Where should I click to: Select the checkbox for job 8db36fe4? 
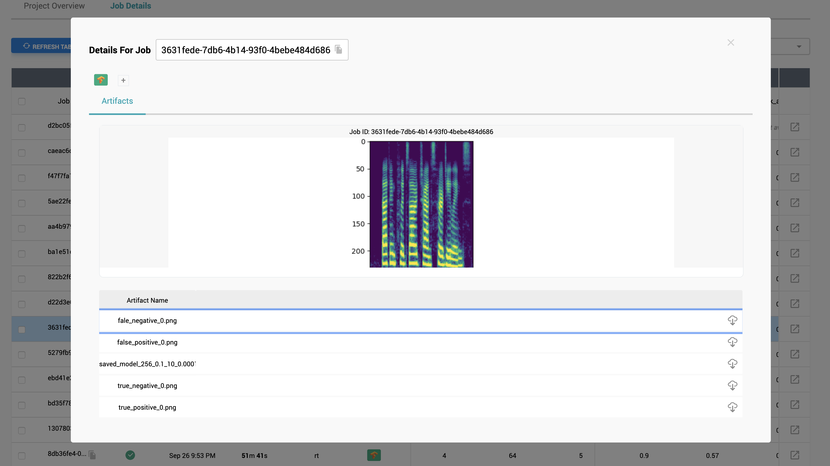(21, 456)
